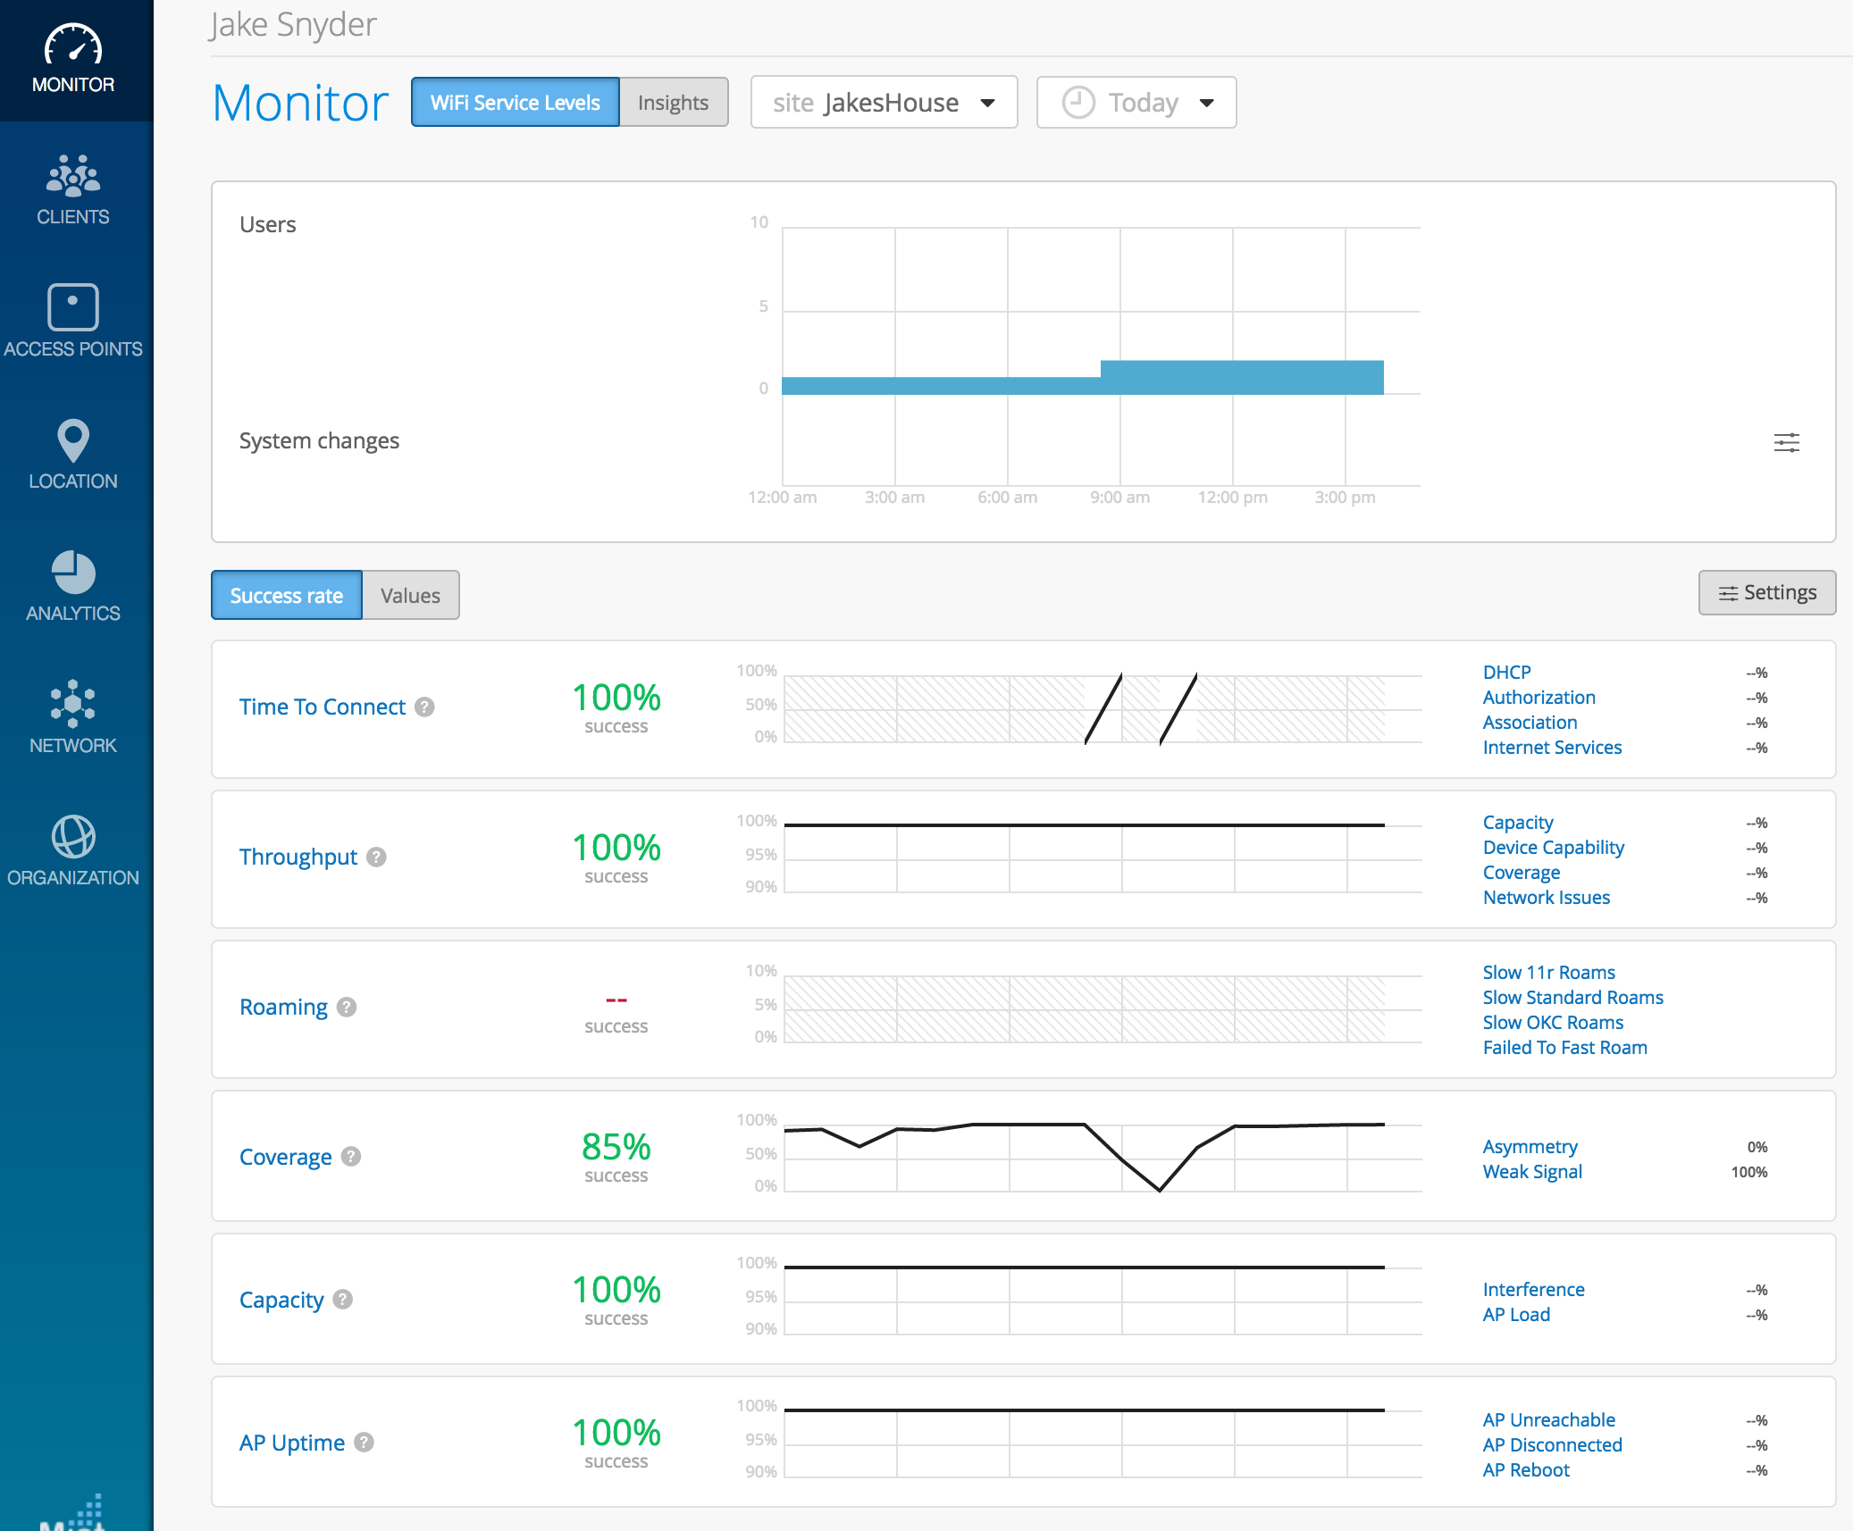1853x1531 pixels.
Task: Open the Settings button
Action: [x=1766, y=593]
